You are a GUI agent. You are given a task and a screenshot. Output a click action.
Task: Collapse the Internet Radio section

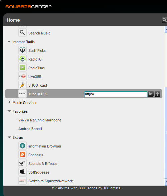(9, 42)
